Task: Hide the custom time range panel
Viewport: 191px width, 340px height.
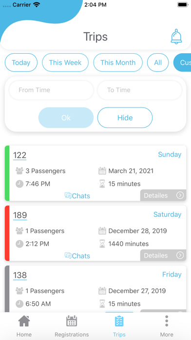Action: point(125,118)
